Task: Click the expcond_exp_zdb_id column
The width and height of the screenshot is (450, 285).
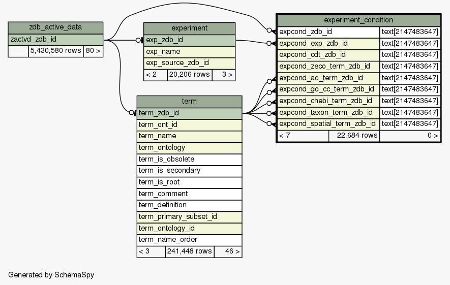Action: click(x=328, y=43)
